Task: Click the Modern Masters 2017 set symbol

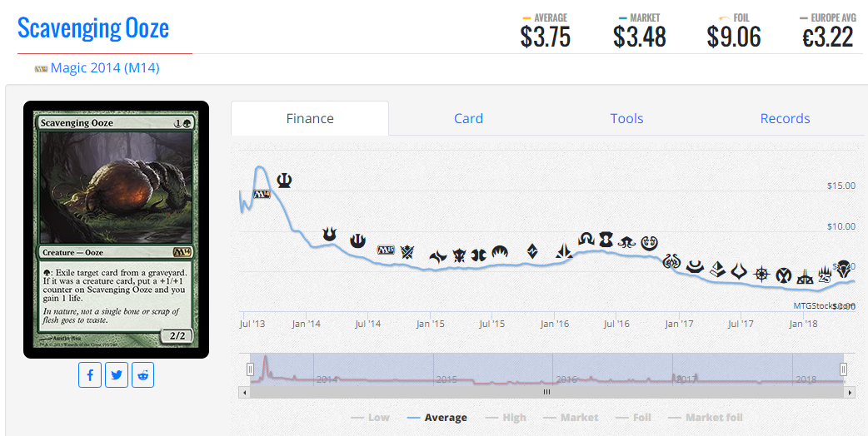Action: point(695,267)
